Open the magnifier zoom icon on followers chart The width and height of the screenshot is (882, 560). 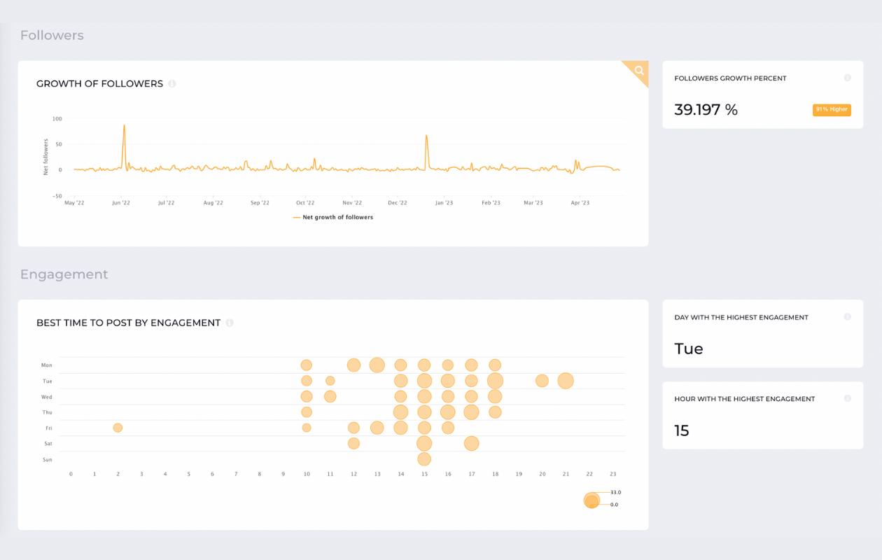click(x=639, y=70)
